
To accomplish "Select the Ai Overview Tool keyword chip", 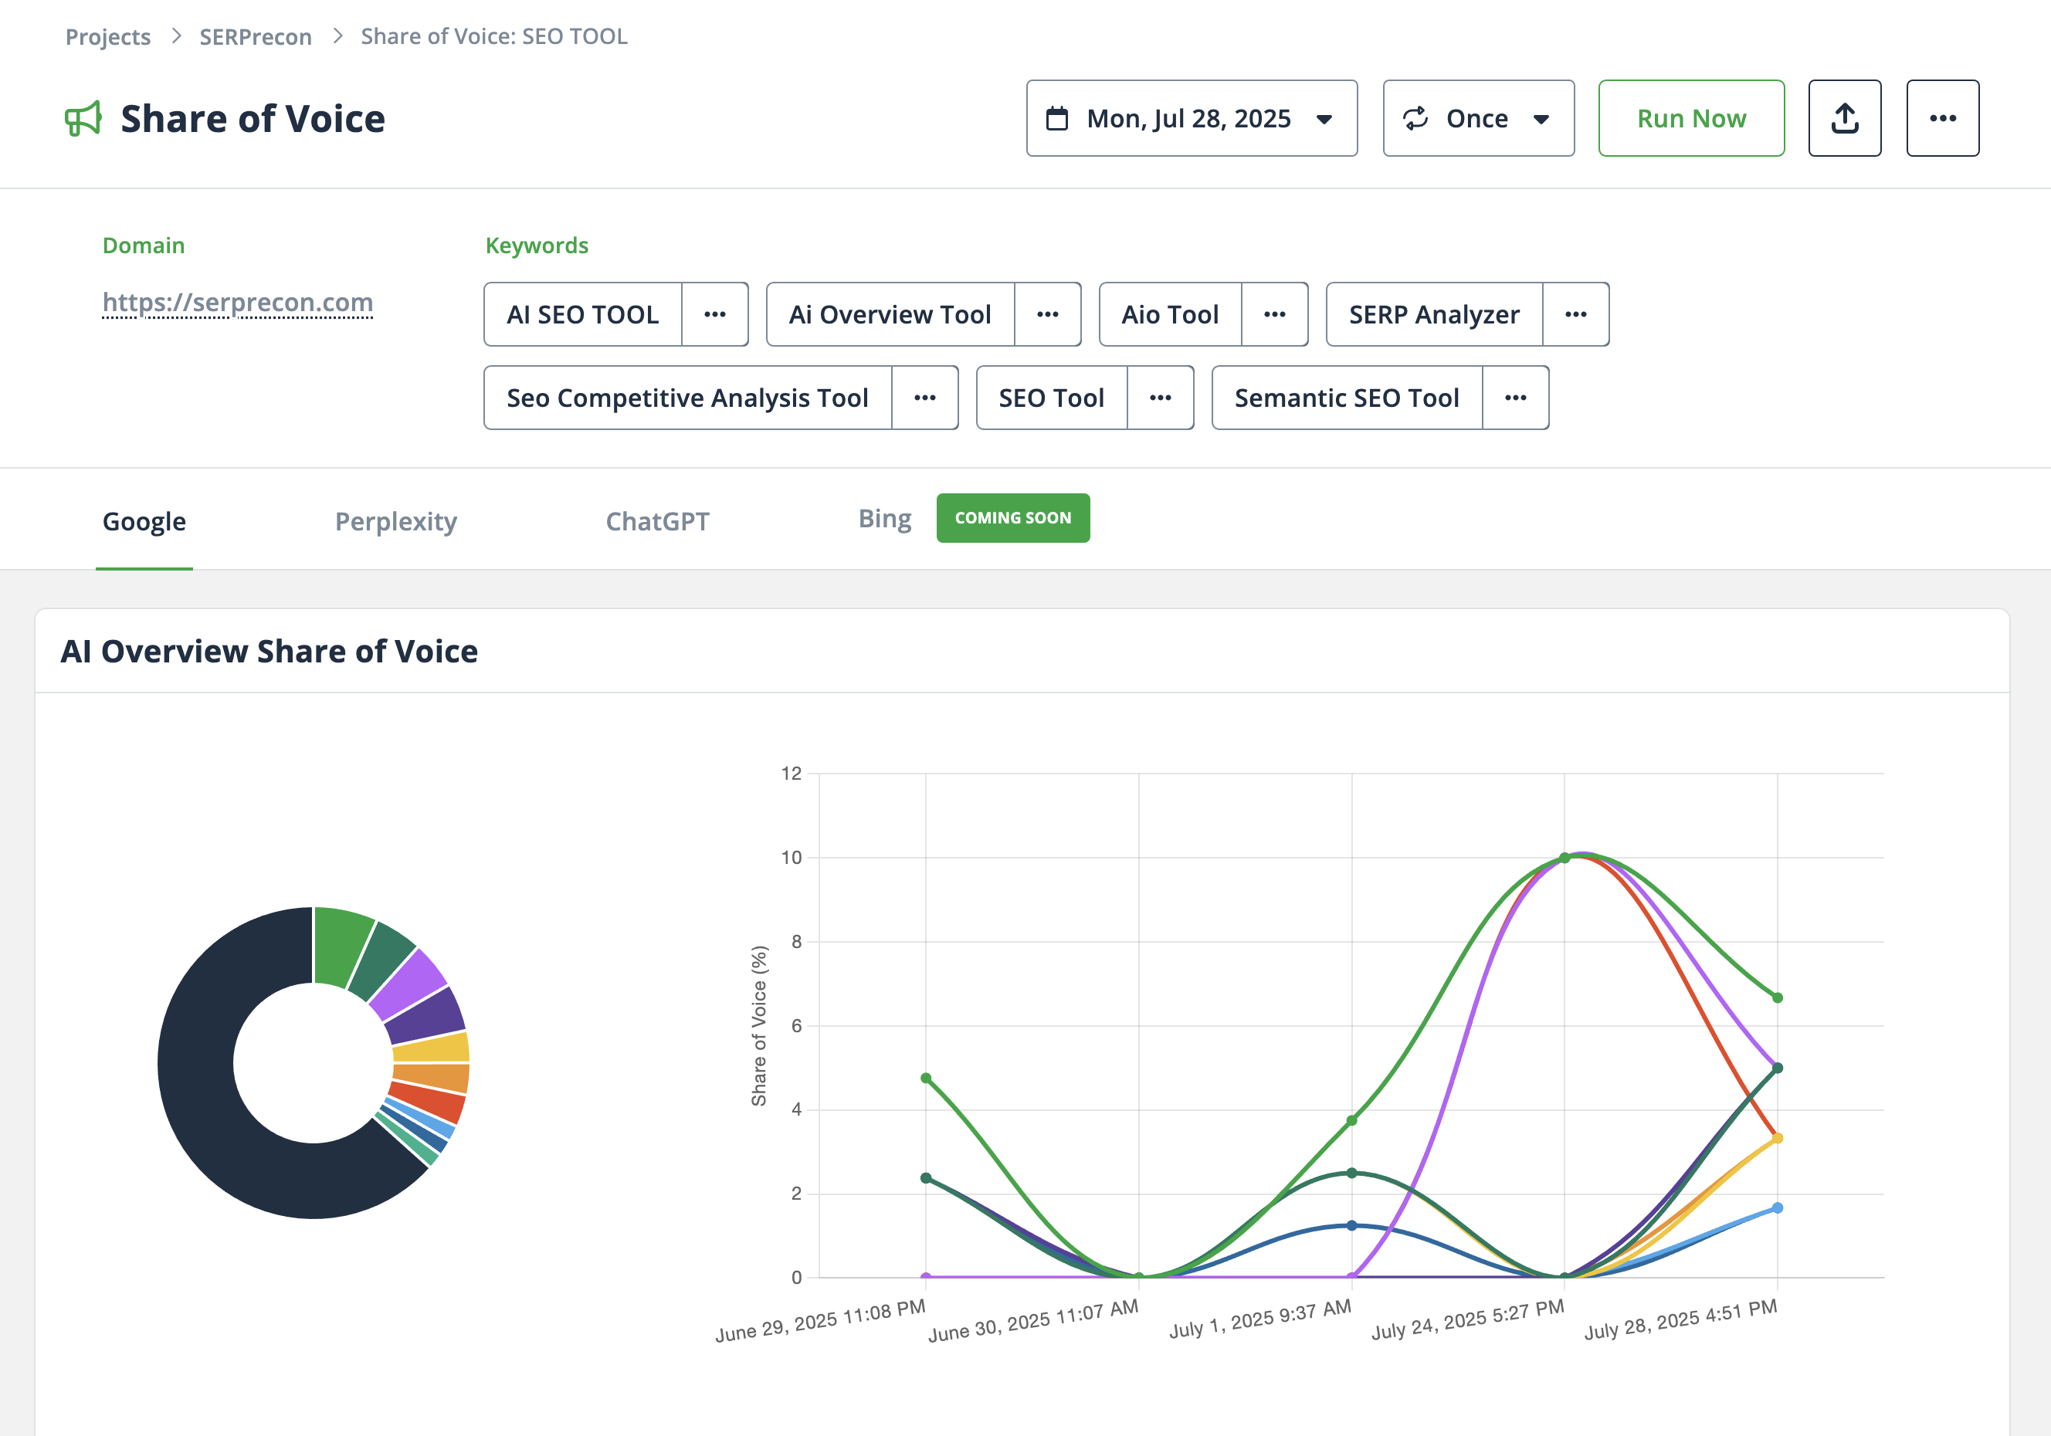I will click(x=890, y=314).
